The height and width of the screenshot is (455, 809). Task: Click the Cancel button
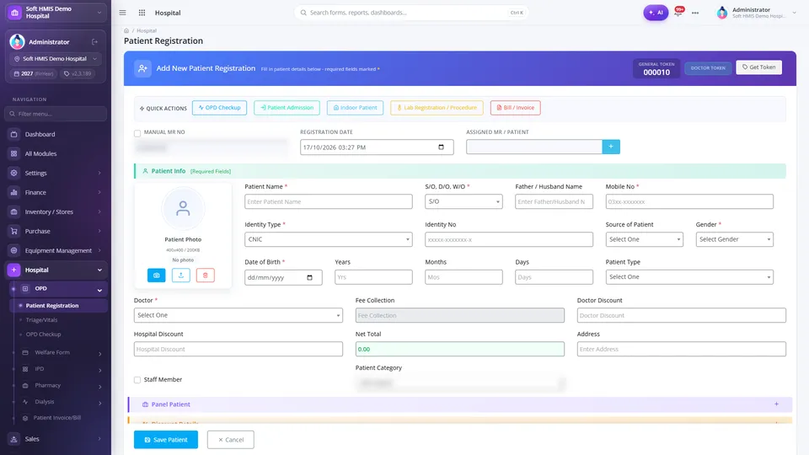tap(231, 440)
